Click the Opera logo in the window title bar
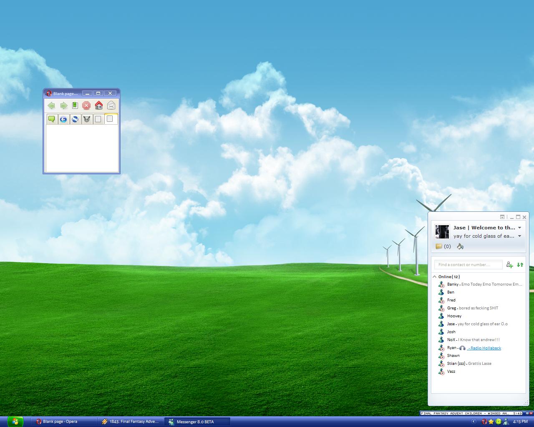534x427 pixels. pyautogui.click(x=49, y=93)
